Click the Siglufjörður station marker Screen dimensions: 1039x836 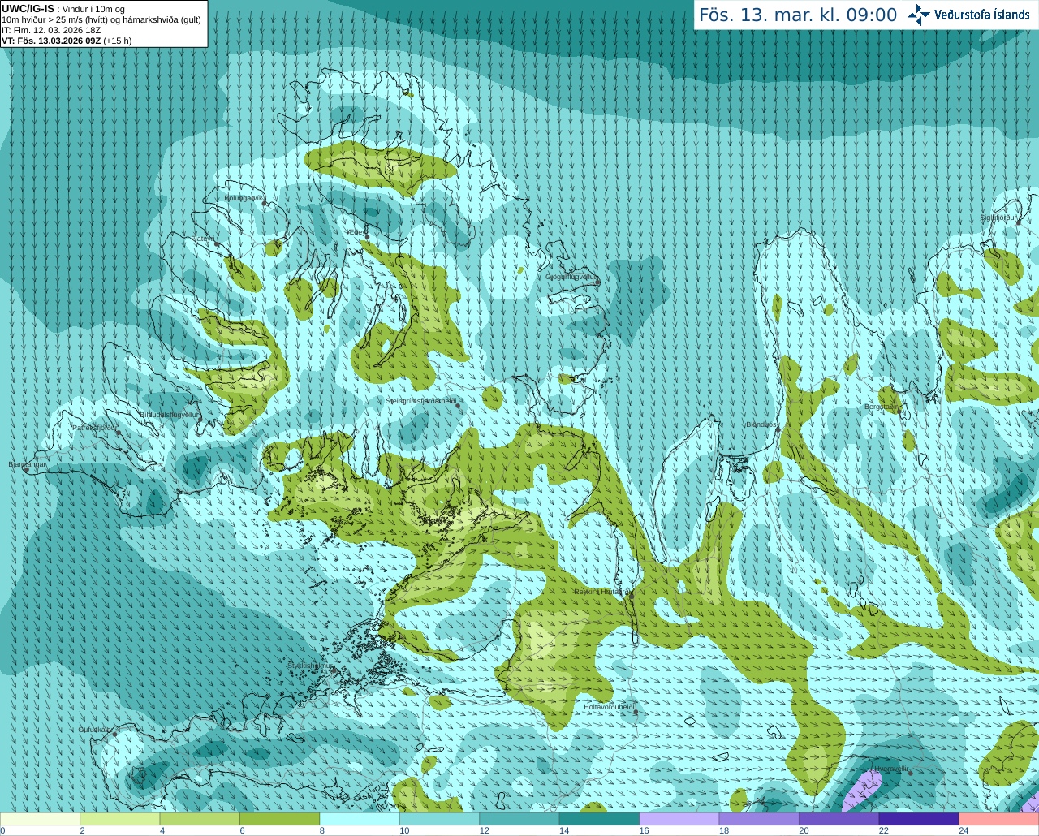coord(1019,222)
